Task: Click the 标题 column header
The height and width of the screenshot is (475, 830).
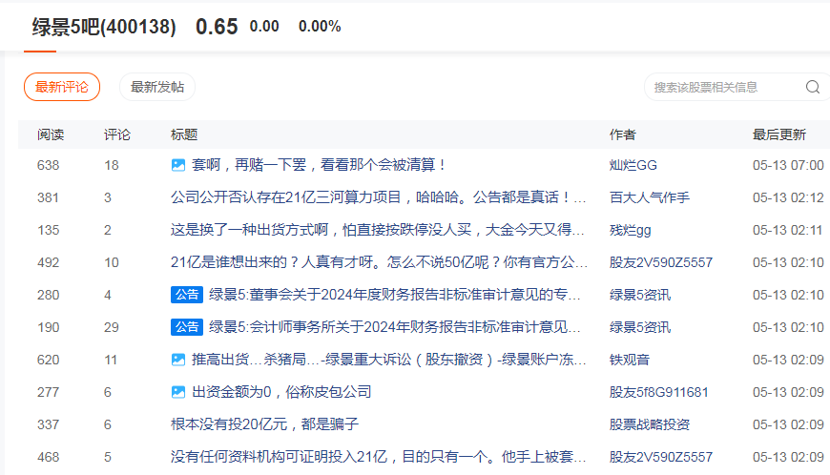Action: click(x=184, y=134)
